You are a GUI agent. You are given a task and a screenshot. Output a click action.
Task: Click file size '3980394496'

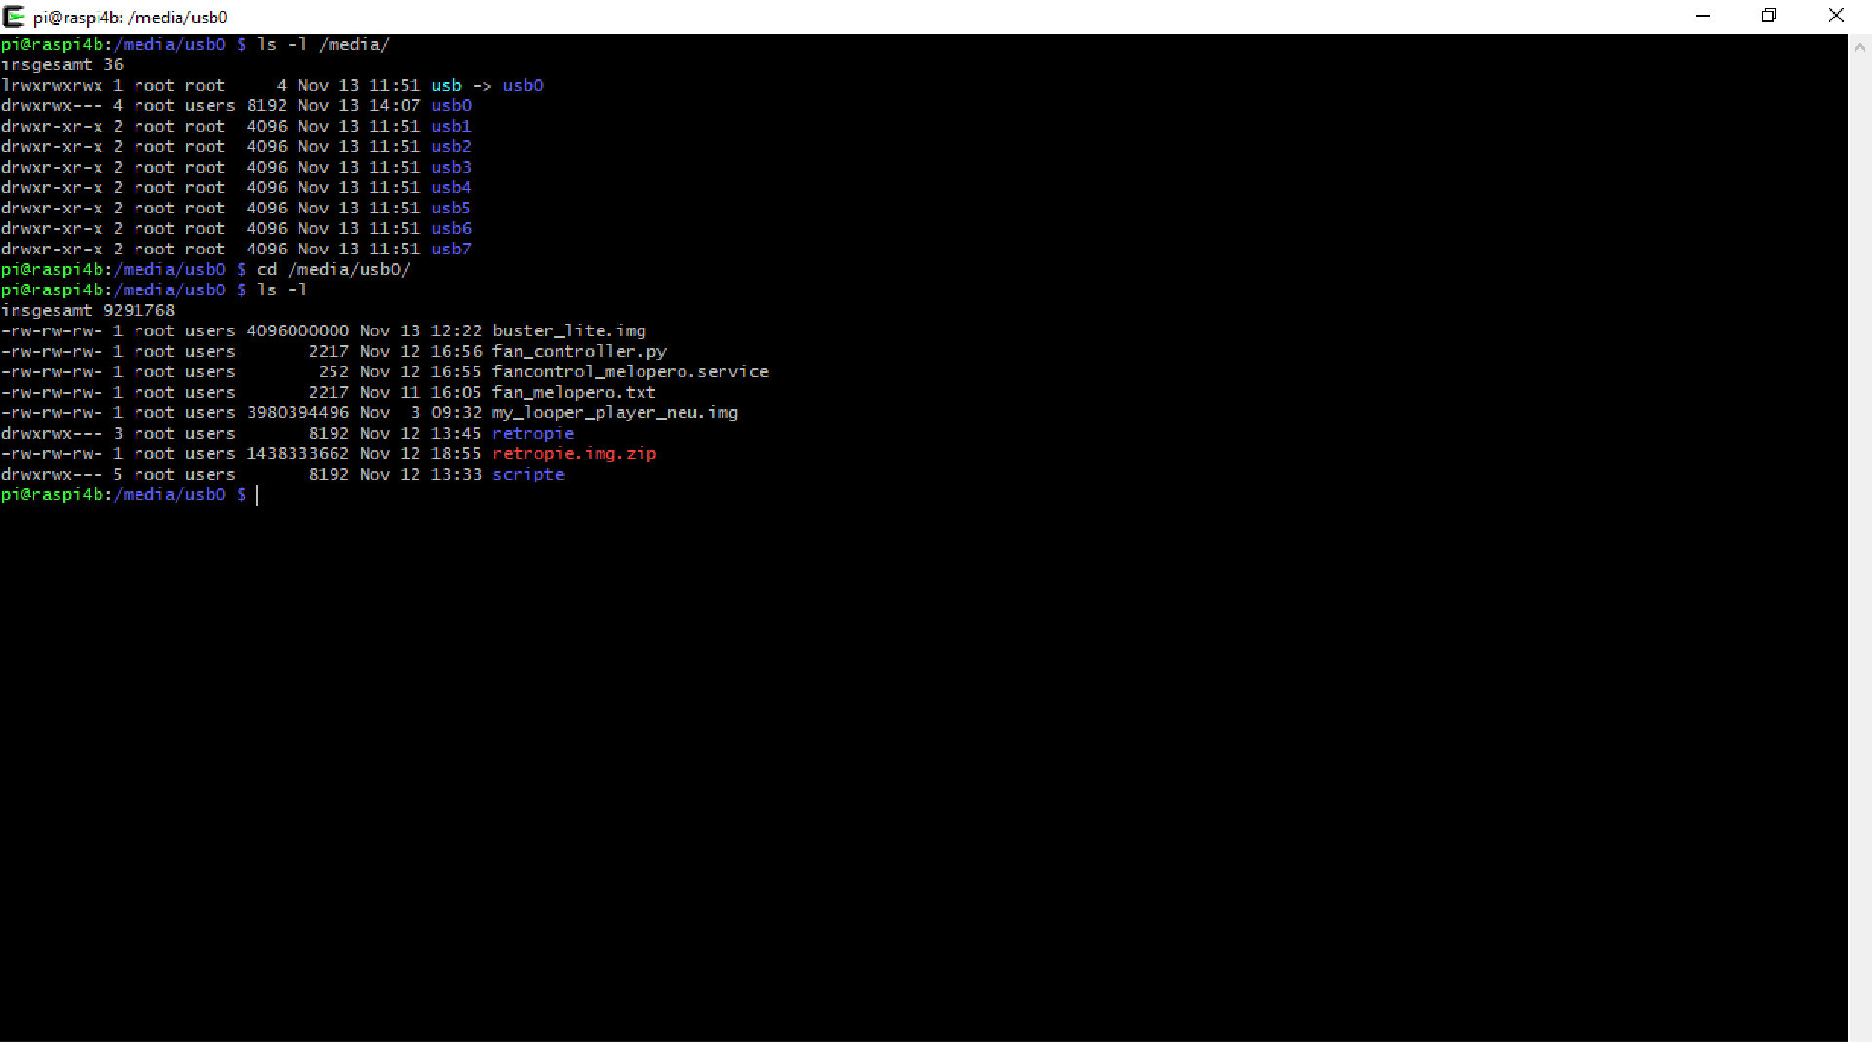[x=297, y=413]
